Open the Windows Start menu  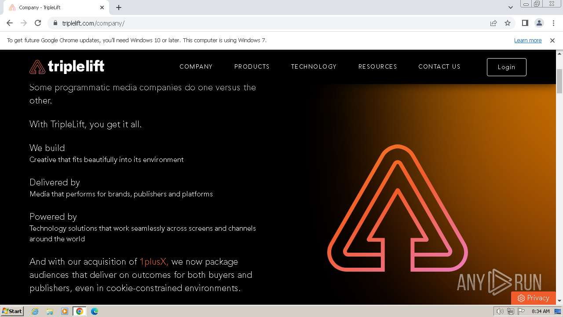(12, 311)
